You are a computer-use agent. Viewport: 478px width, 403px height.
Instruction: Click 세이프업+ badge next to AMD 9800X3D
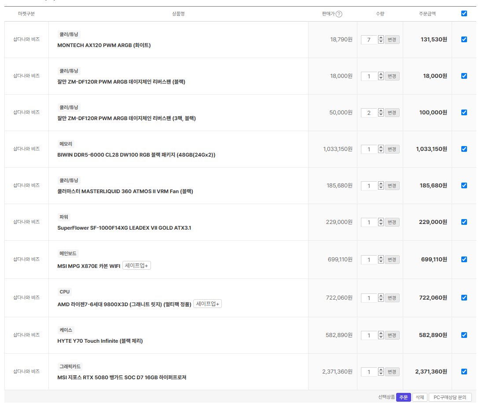click(207, 304)
